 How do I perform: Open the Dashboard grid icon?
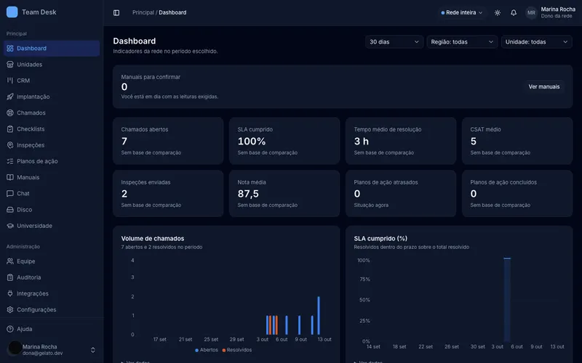tap(10, 48)
